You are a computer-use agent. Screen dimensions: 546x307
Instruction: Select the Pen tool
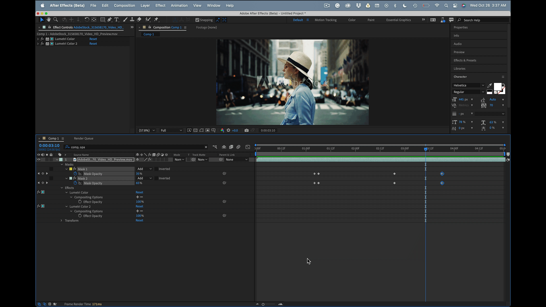coord(109,20)
